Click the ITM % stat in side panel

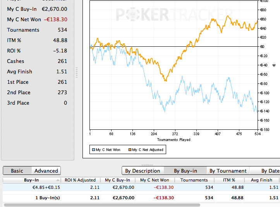click(37, 40)
